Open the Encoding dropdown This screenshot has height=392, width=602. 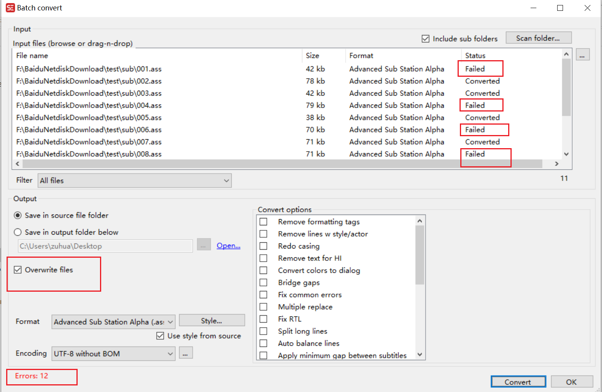tap(170, 353)
